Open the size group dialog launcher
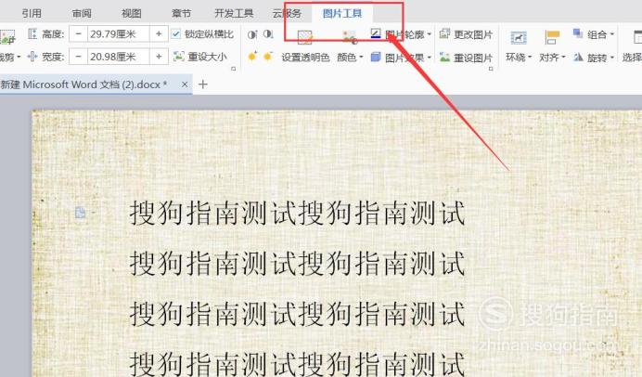 click(234, 69)
